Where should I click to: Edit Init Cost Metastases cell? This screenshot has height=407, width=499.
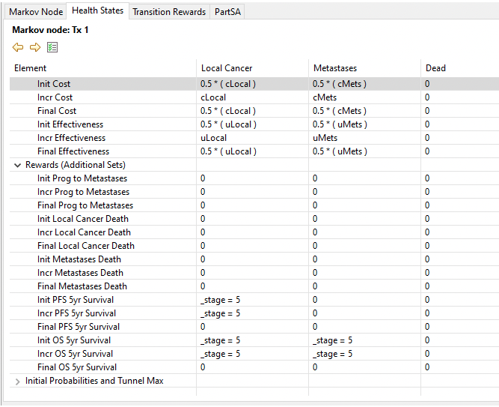pyautogui.click(x=364, y=84)
